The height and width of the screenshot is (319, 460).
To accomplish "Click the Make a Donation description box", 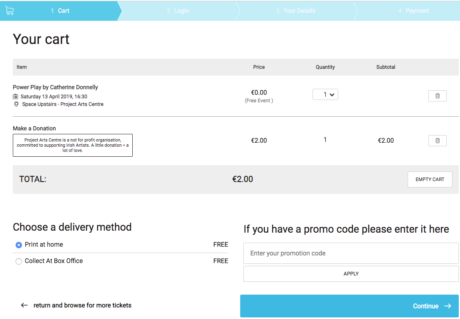I will pos(73,145).
